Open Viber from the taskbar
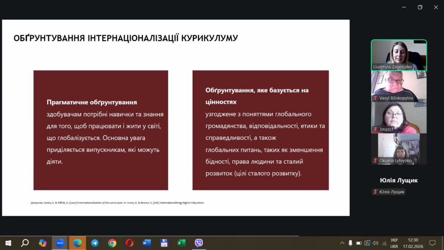The image size is (444, 250). 199,243
